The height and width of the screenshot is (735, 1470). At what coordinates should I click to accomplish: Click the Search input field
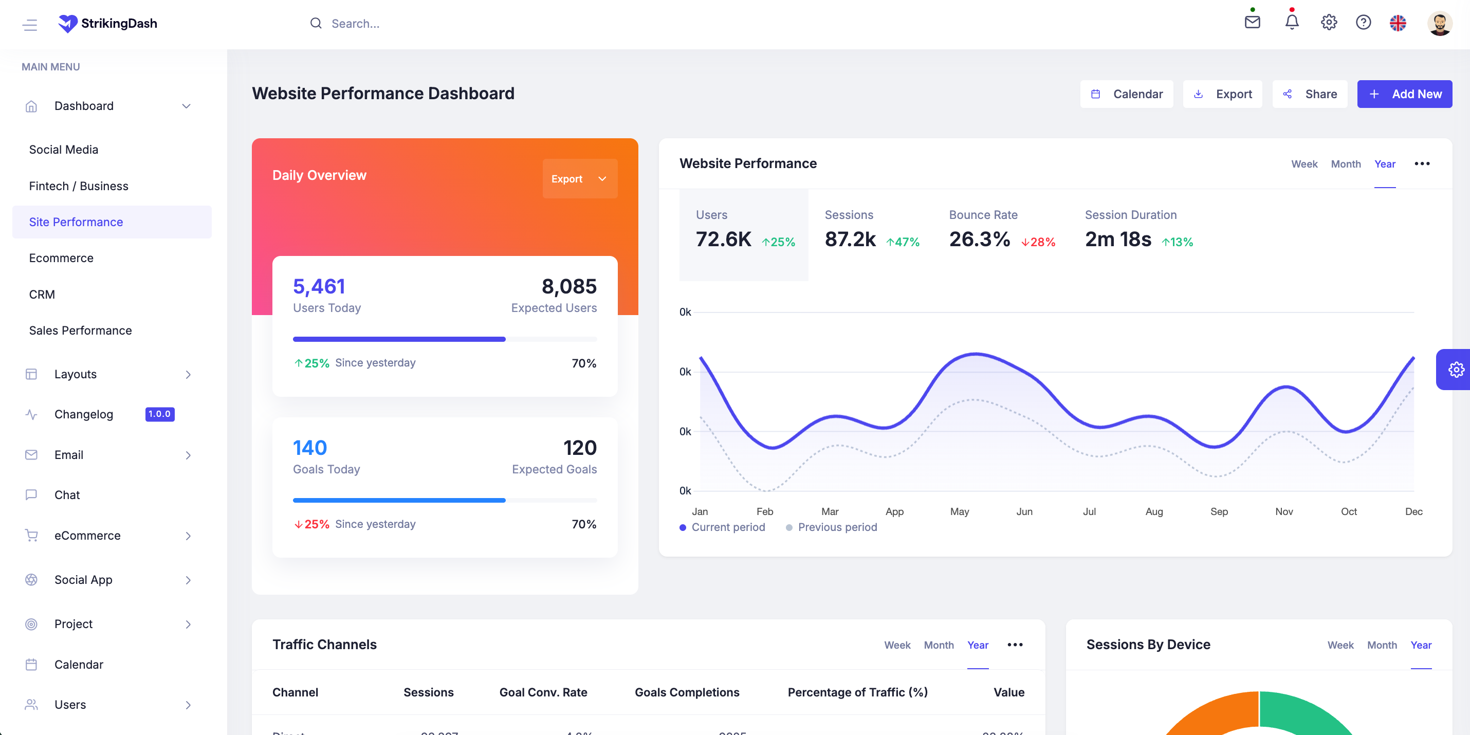(355, 24)
